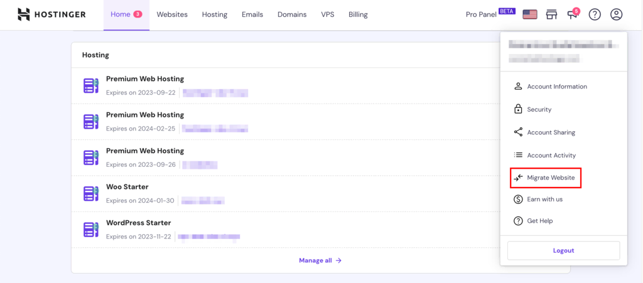Click the Home tab notification badge
Viewport: 643px width, 283px height.
[138, 14]
